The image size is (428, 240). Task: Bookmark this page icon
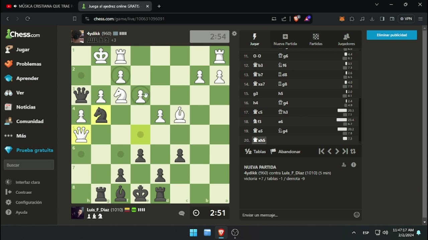[75, 19]
